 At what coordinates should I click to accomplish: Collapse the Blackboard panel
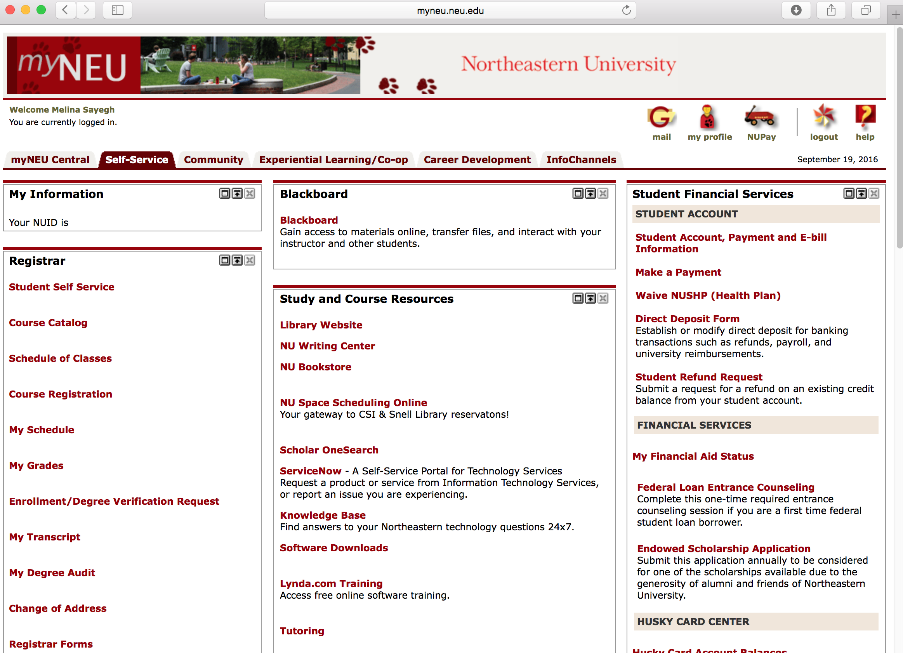590,194
